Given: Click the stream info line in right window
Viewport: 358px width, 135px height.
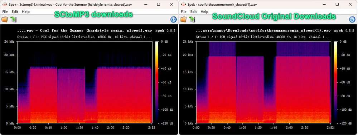Looking at the screenshot, I should tap(263, 37).
